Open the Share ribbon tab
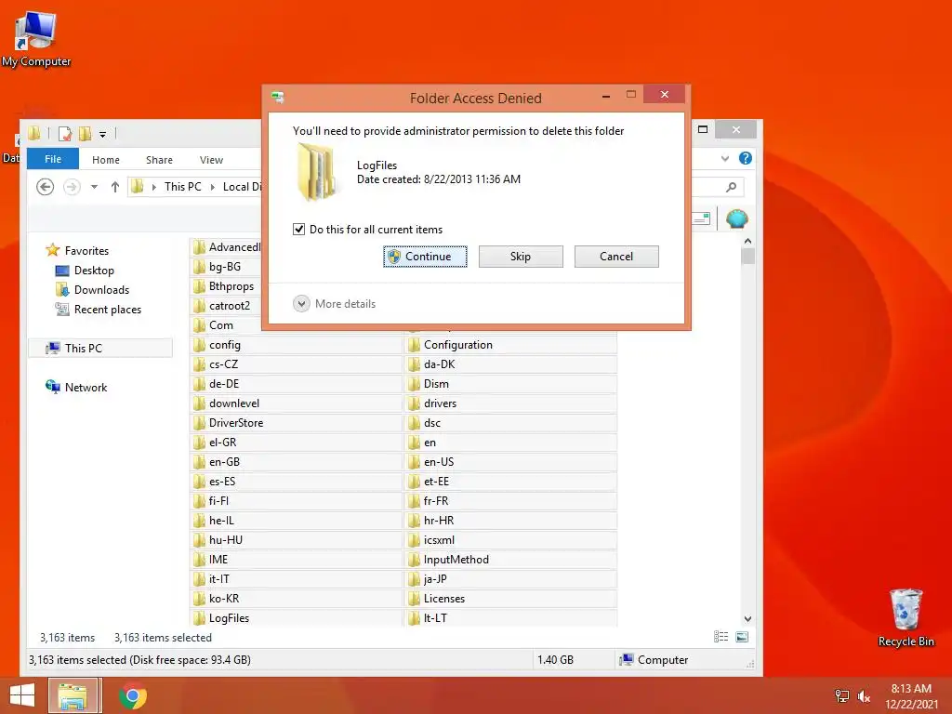Viewport: 952px width, 714px height. point(159,160)
